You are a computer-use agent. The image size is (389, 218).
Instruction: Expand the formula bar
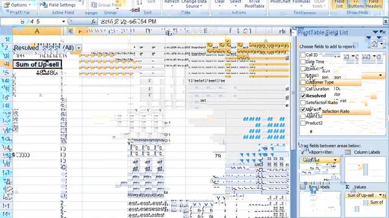tap(385, 22)
